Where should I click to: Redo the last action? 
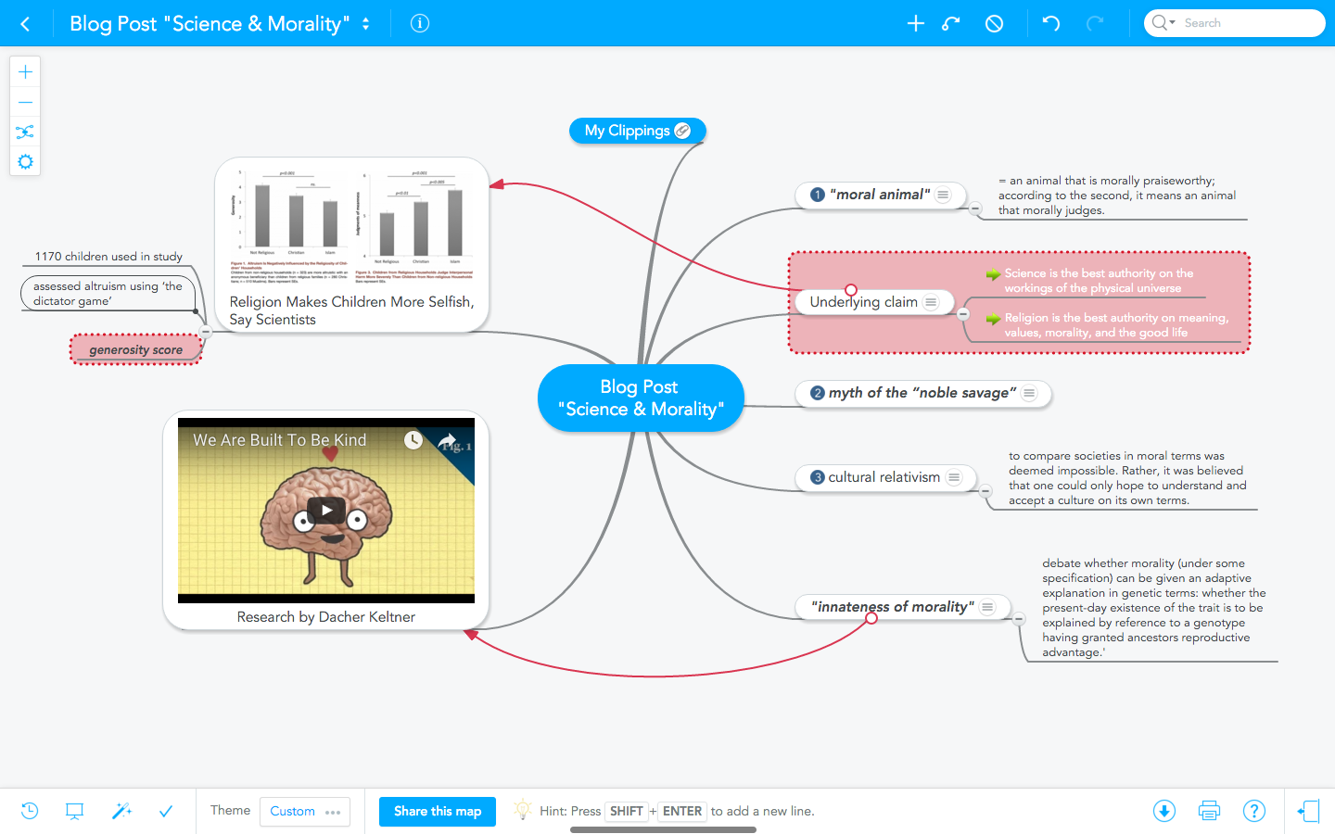[x=1095, y=23]
